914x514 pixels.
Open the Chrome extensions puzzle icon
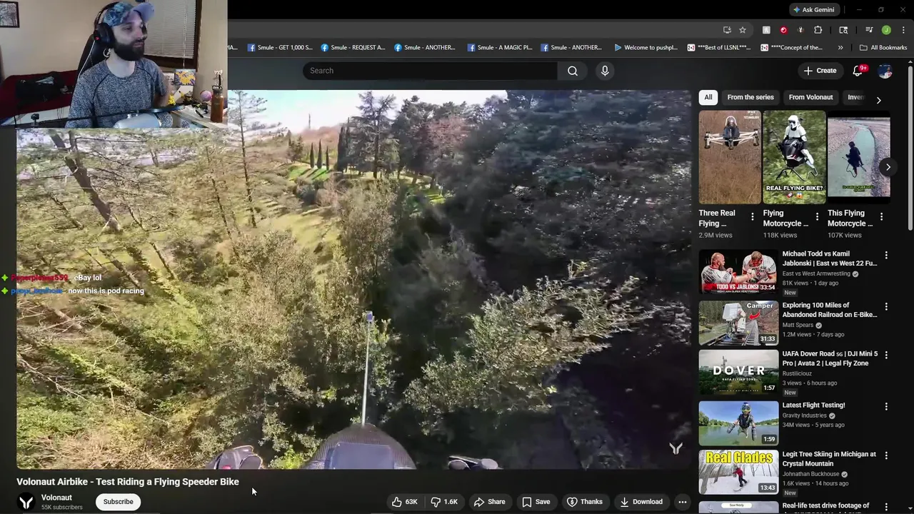click(818, 30)
